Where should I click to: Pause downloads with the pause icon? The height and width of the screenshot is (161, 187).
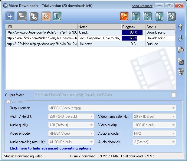[57, 16]
